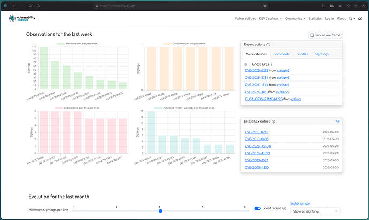The image size is (369, 220).
Task: Open the search magnifier icon
Action: point(351,19)
